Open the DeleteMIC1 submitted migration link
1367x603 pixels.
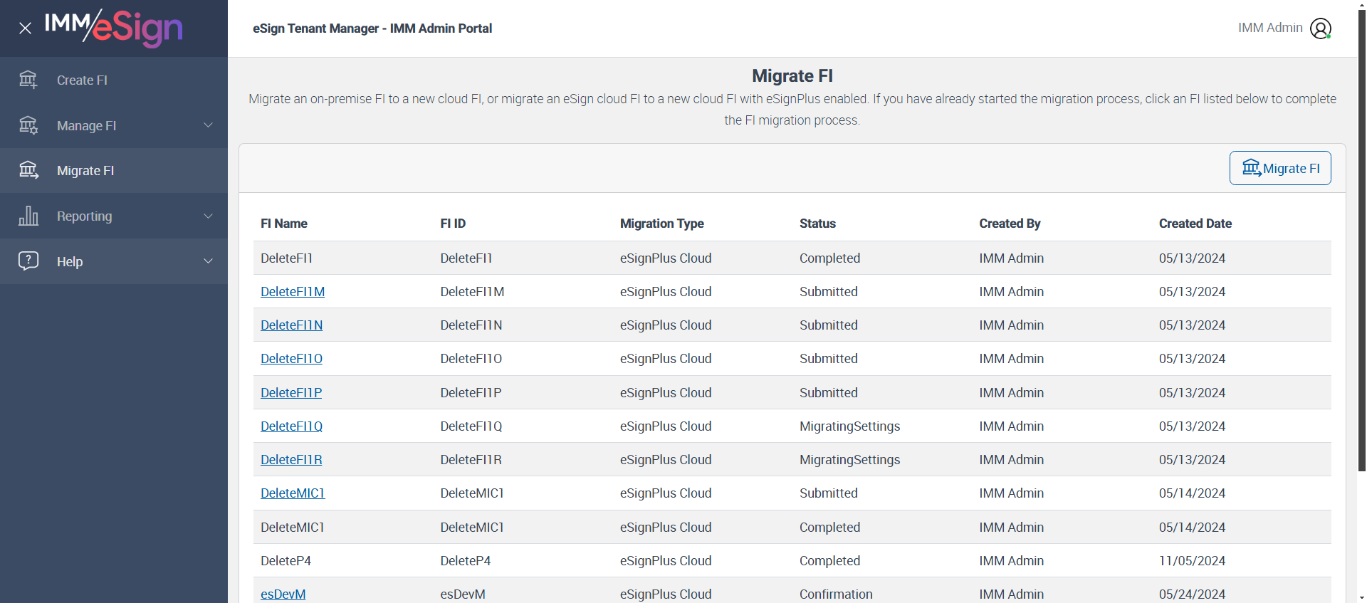point(293,493)
